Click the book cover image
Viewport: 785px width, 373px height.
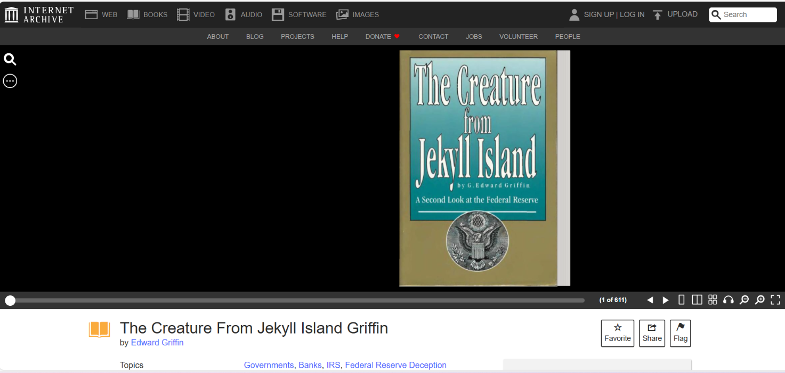pyautogui.click(x=484, y=168)
